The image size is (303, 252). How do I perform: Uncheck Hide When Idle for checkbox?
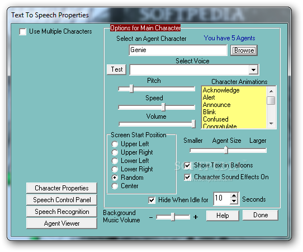[151, 200]
